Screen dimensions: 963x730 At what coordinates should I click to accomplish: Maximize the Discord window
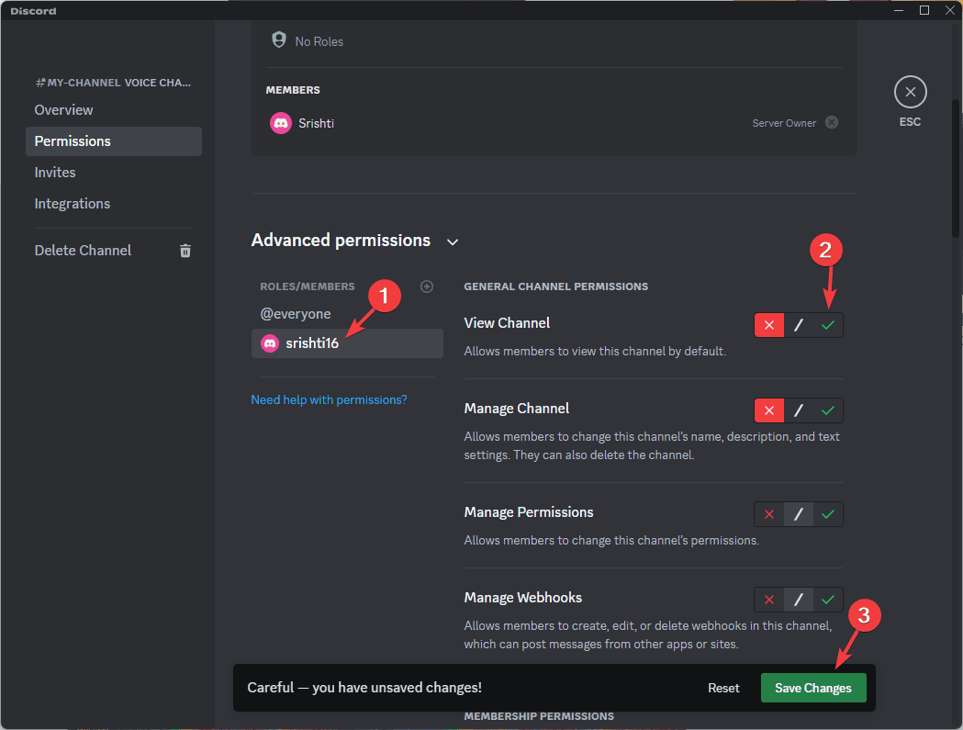(x=924, y=10)
